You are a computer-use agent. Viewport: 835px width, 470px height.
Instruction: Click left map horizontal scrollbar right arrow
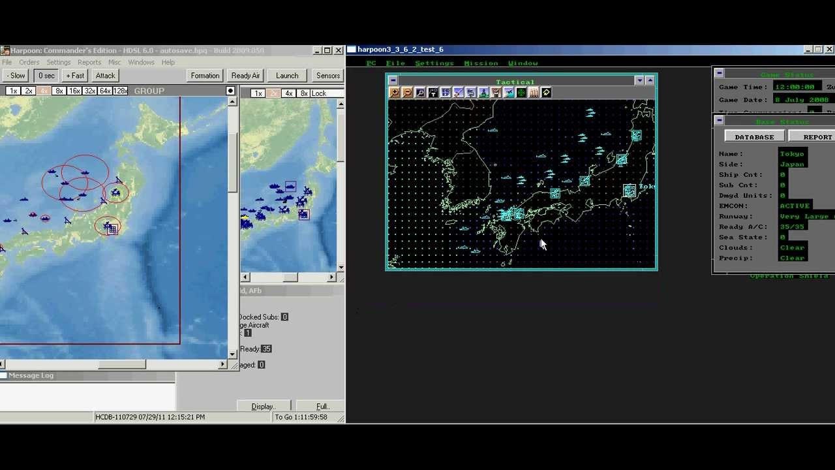pos(222,364)
